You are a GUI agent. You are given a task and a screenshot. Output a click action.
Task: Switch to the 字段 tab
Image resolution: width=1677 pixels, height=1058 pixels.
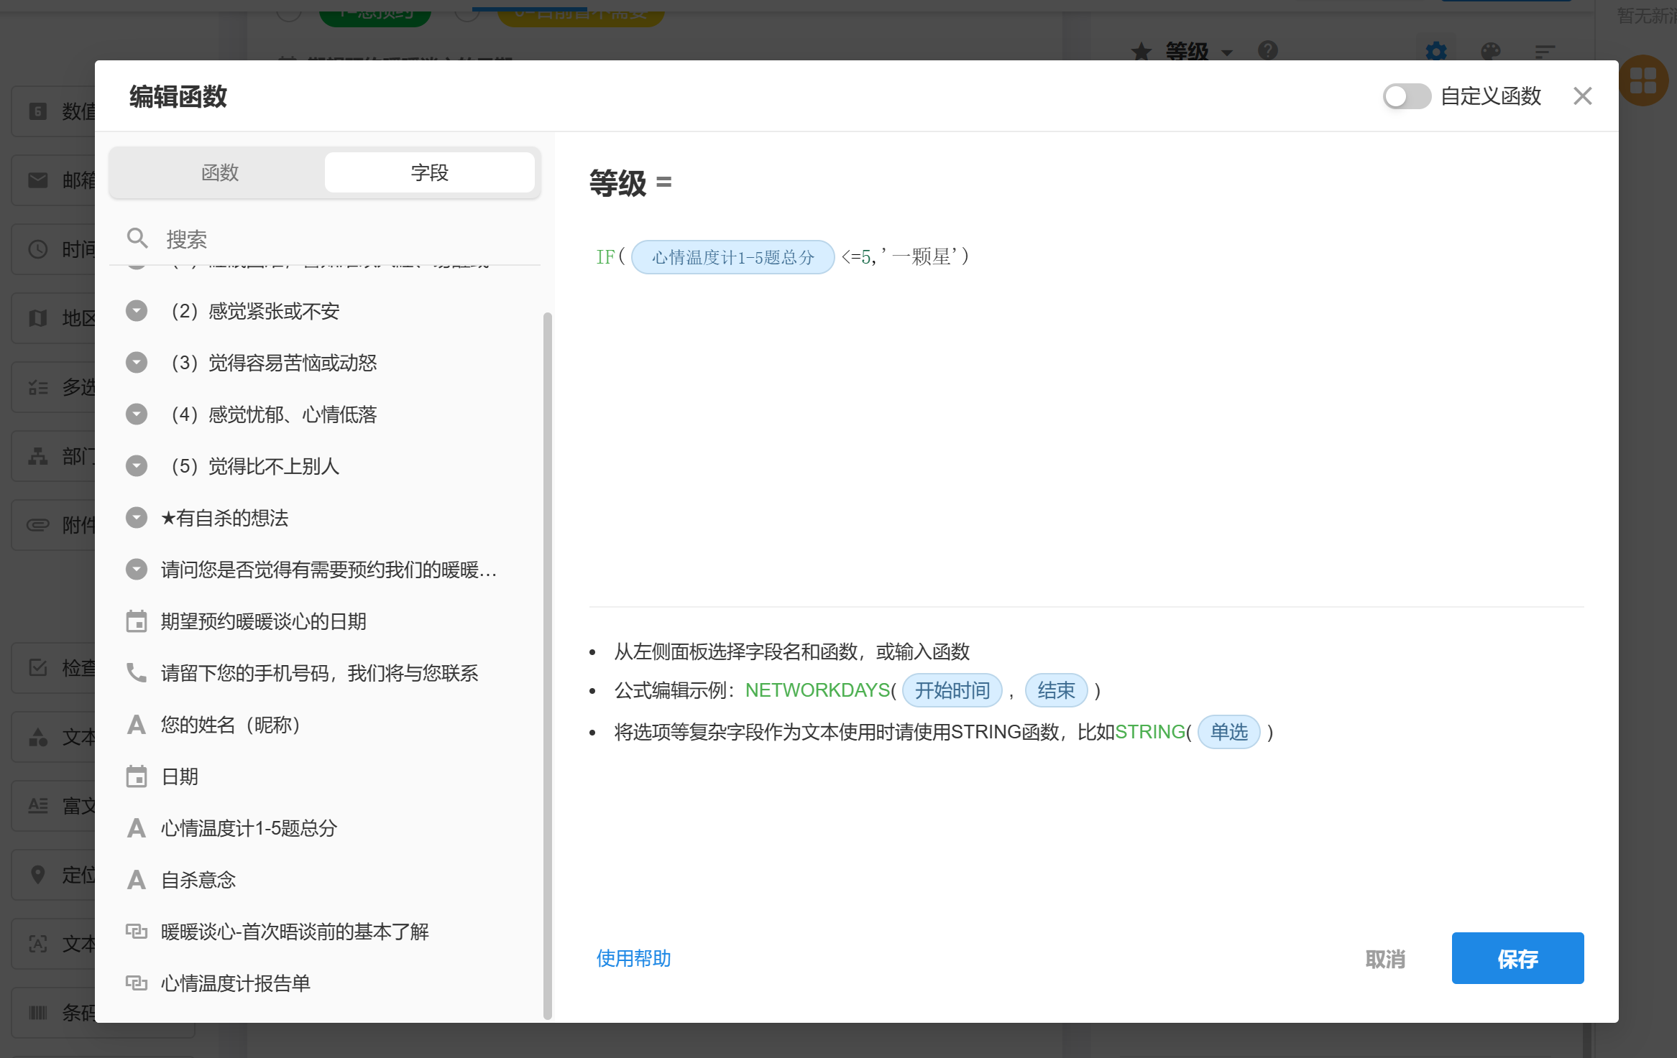click(x=429, y=172)
